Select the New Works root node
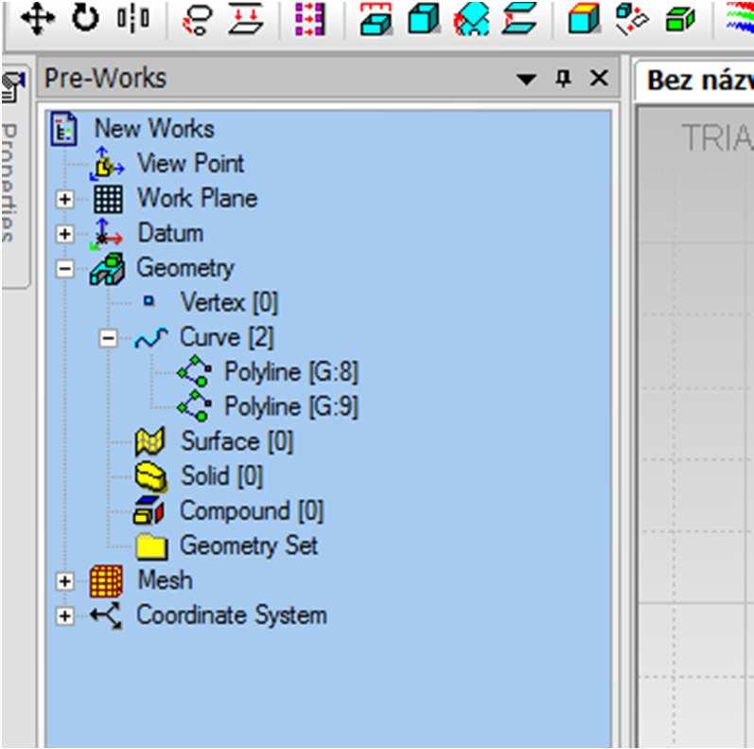This screenshot has width=754, height=749. (154, 129)
